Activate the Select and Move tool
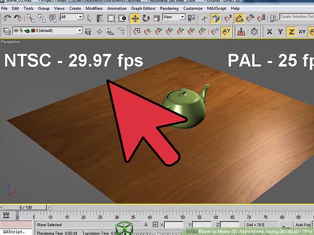Viewport: 314px width, 235px height. (135, 18)
